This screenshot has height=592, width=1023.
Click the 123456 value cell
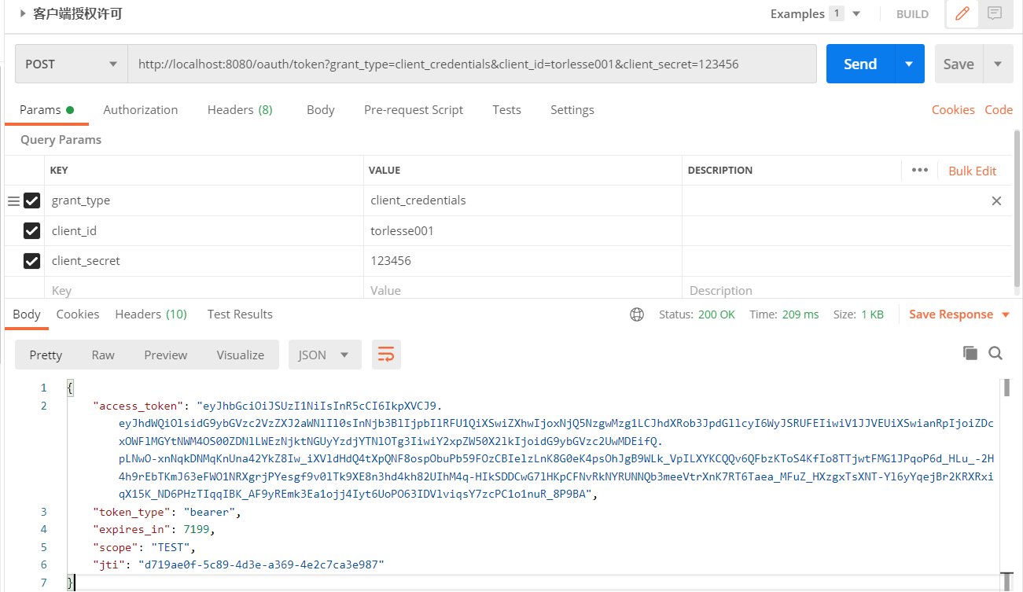pyautogui.click(x=523, y=260)
